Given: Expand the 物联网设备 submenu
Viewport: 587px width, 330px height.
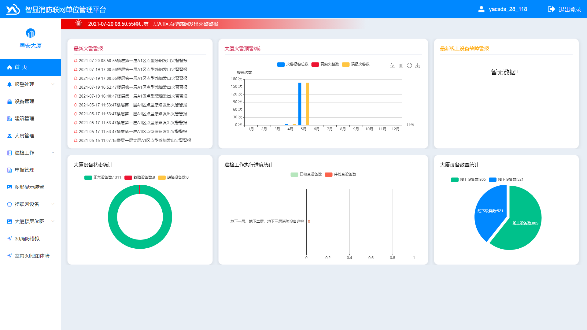Looking at the screenshot, I should click(30, 204).
